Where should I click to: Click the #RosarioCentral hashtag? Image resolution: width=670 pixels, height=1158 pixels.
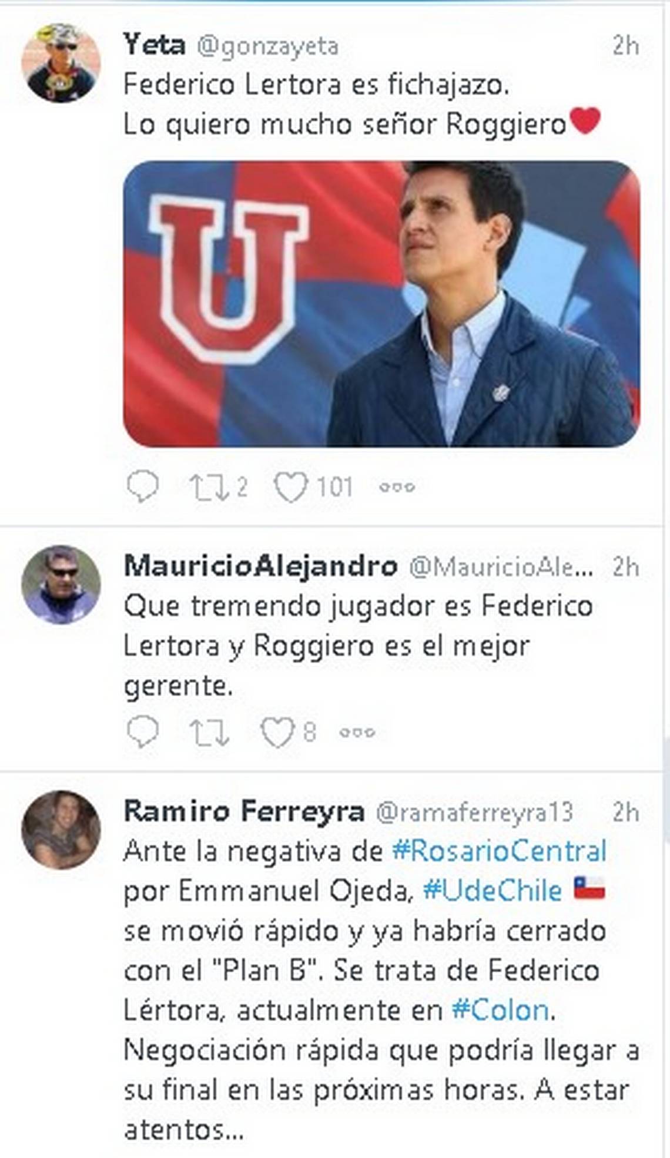coord(499,851)
